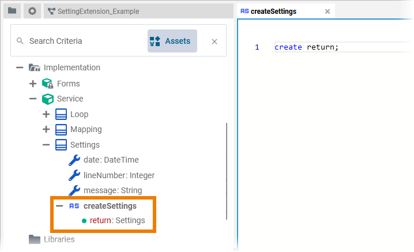Click the Libraries folder icon

coord(35,239)
